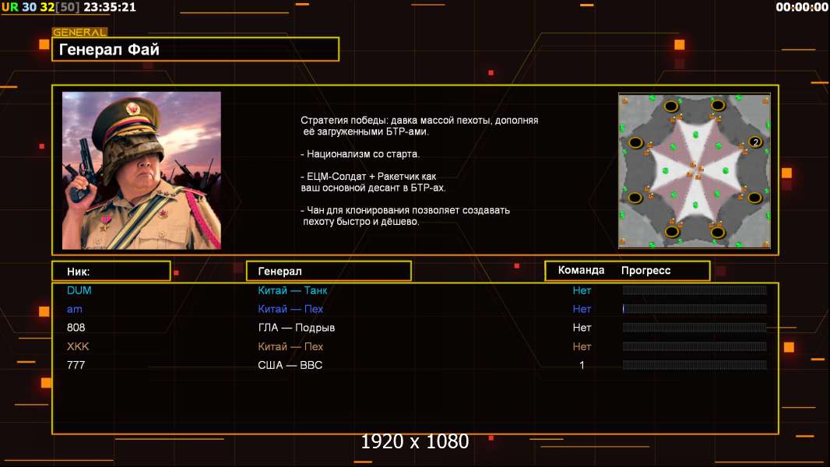Click the 'Ник:' column header
Viewport: 830px width, 467px height.
click(x=111, y=272)
